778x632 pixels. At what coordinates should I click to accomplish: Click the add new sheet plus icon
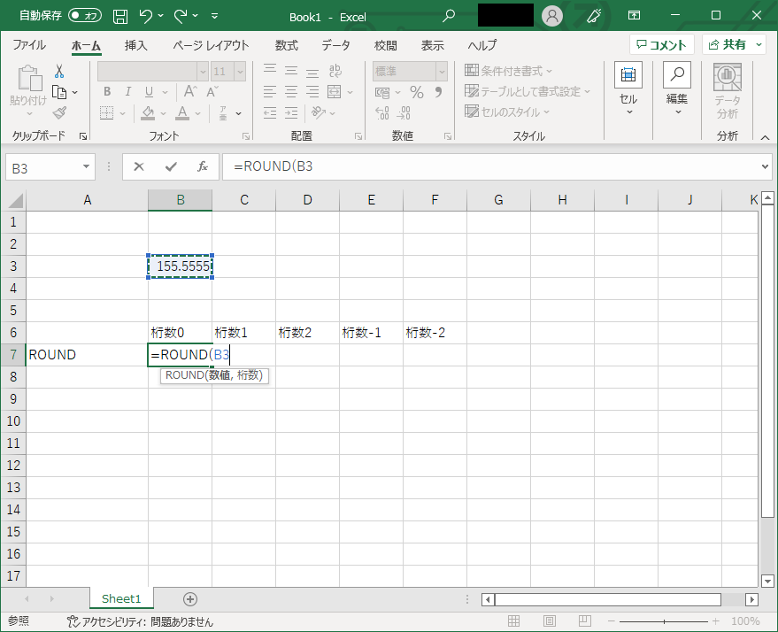point(190,599)
